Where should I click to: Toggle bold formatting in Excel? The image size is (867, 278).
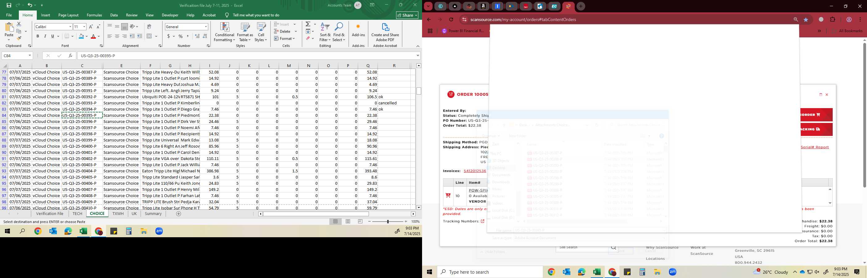pos(38,36)
